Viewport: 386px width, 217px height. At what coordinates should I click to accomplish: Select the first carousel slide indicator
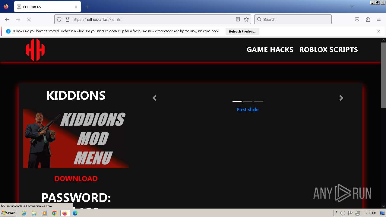[x=237, y=101]
